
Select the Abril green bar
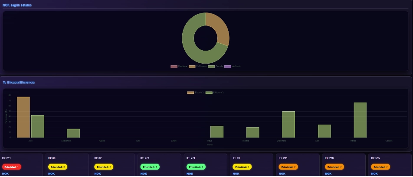point(324,131)
